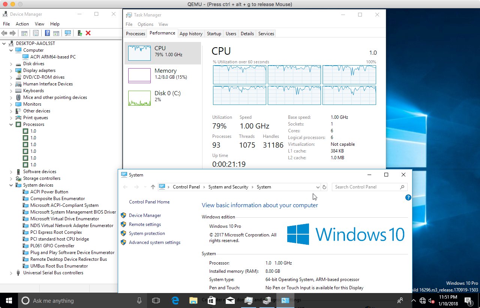Click Control Panel Home link
Viewport: 480px width, 308px height.
[149, 202]
